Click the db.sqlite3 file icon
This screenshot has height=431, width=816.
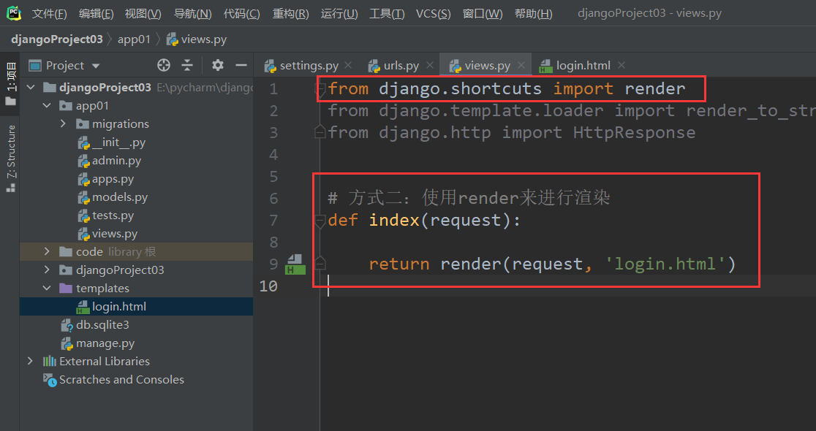point(67,326)
